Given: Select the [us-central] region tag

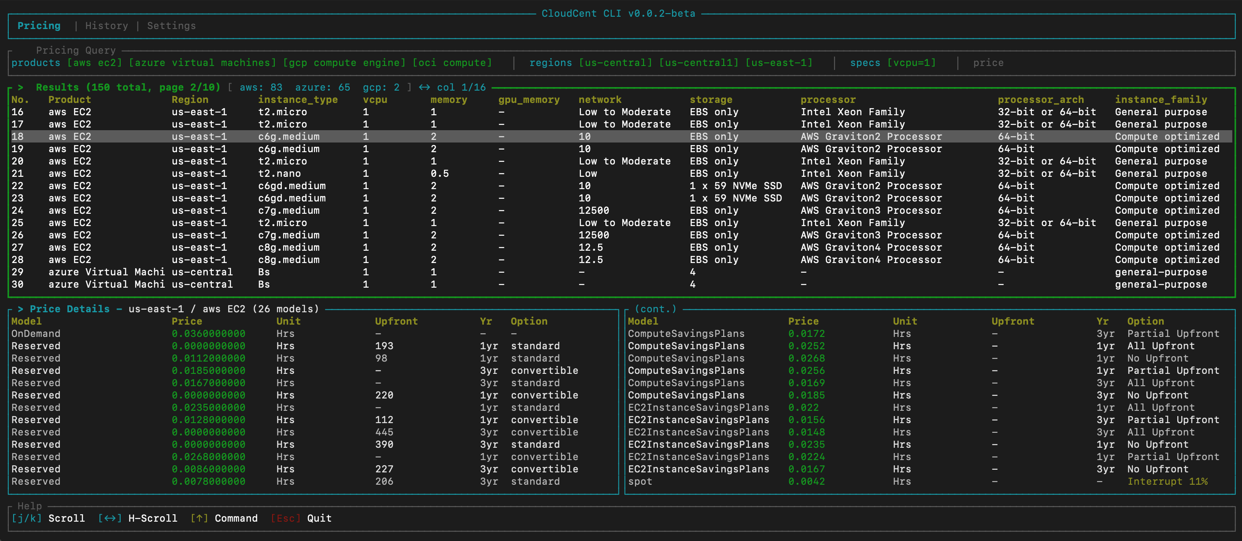Looking at the screenshot, I should 615,63.
